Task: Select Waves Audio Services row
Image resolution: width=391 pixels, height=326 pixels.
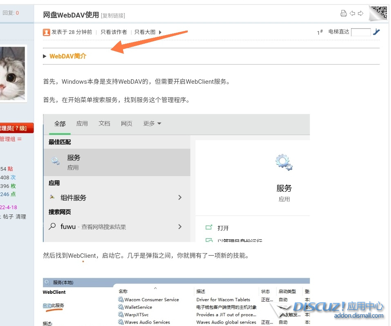Action: tap(214, 322)
